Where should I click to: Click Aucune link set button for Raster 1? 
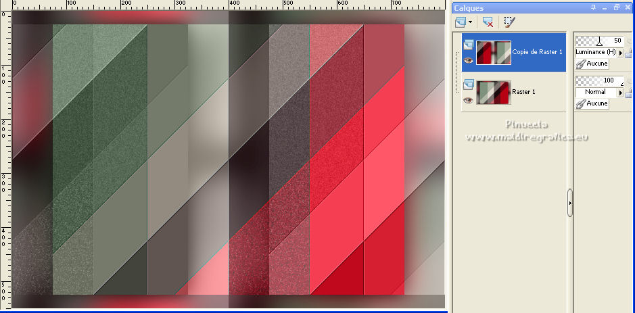(592, 103)
